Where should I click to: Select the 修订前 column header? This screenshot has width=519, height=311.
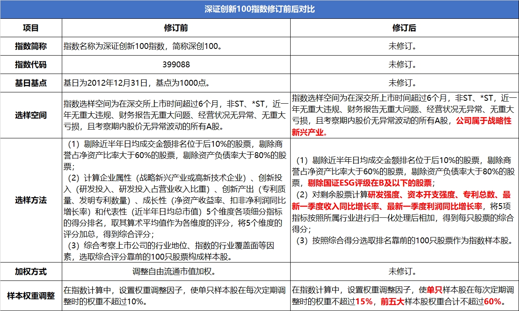pos(176,28)
